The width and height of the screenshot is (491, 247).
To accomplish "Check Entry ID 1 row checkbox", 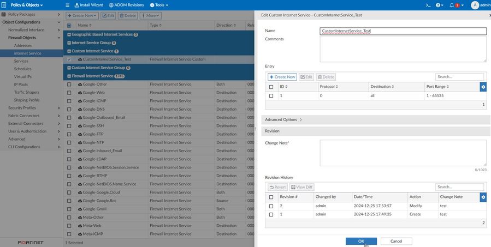I will (271, 96).
